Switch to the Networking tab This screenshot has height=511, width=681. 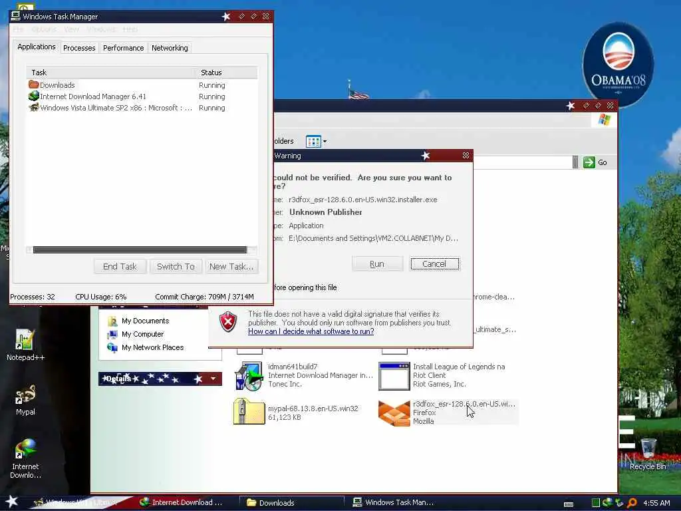point(170,48)
